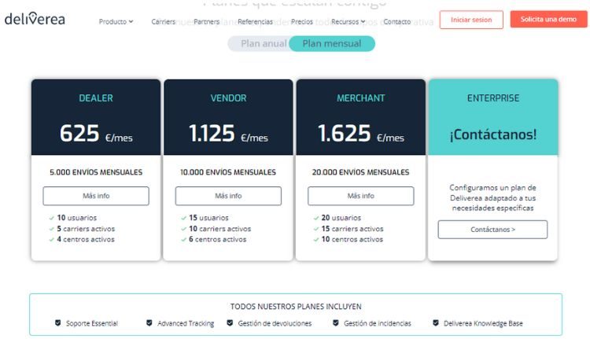Click the checkmark beside 20 usuarios
This screenshot has height=339, width=590.
click(316, 218)
